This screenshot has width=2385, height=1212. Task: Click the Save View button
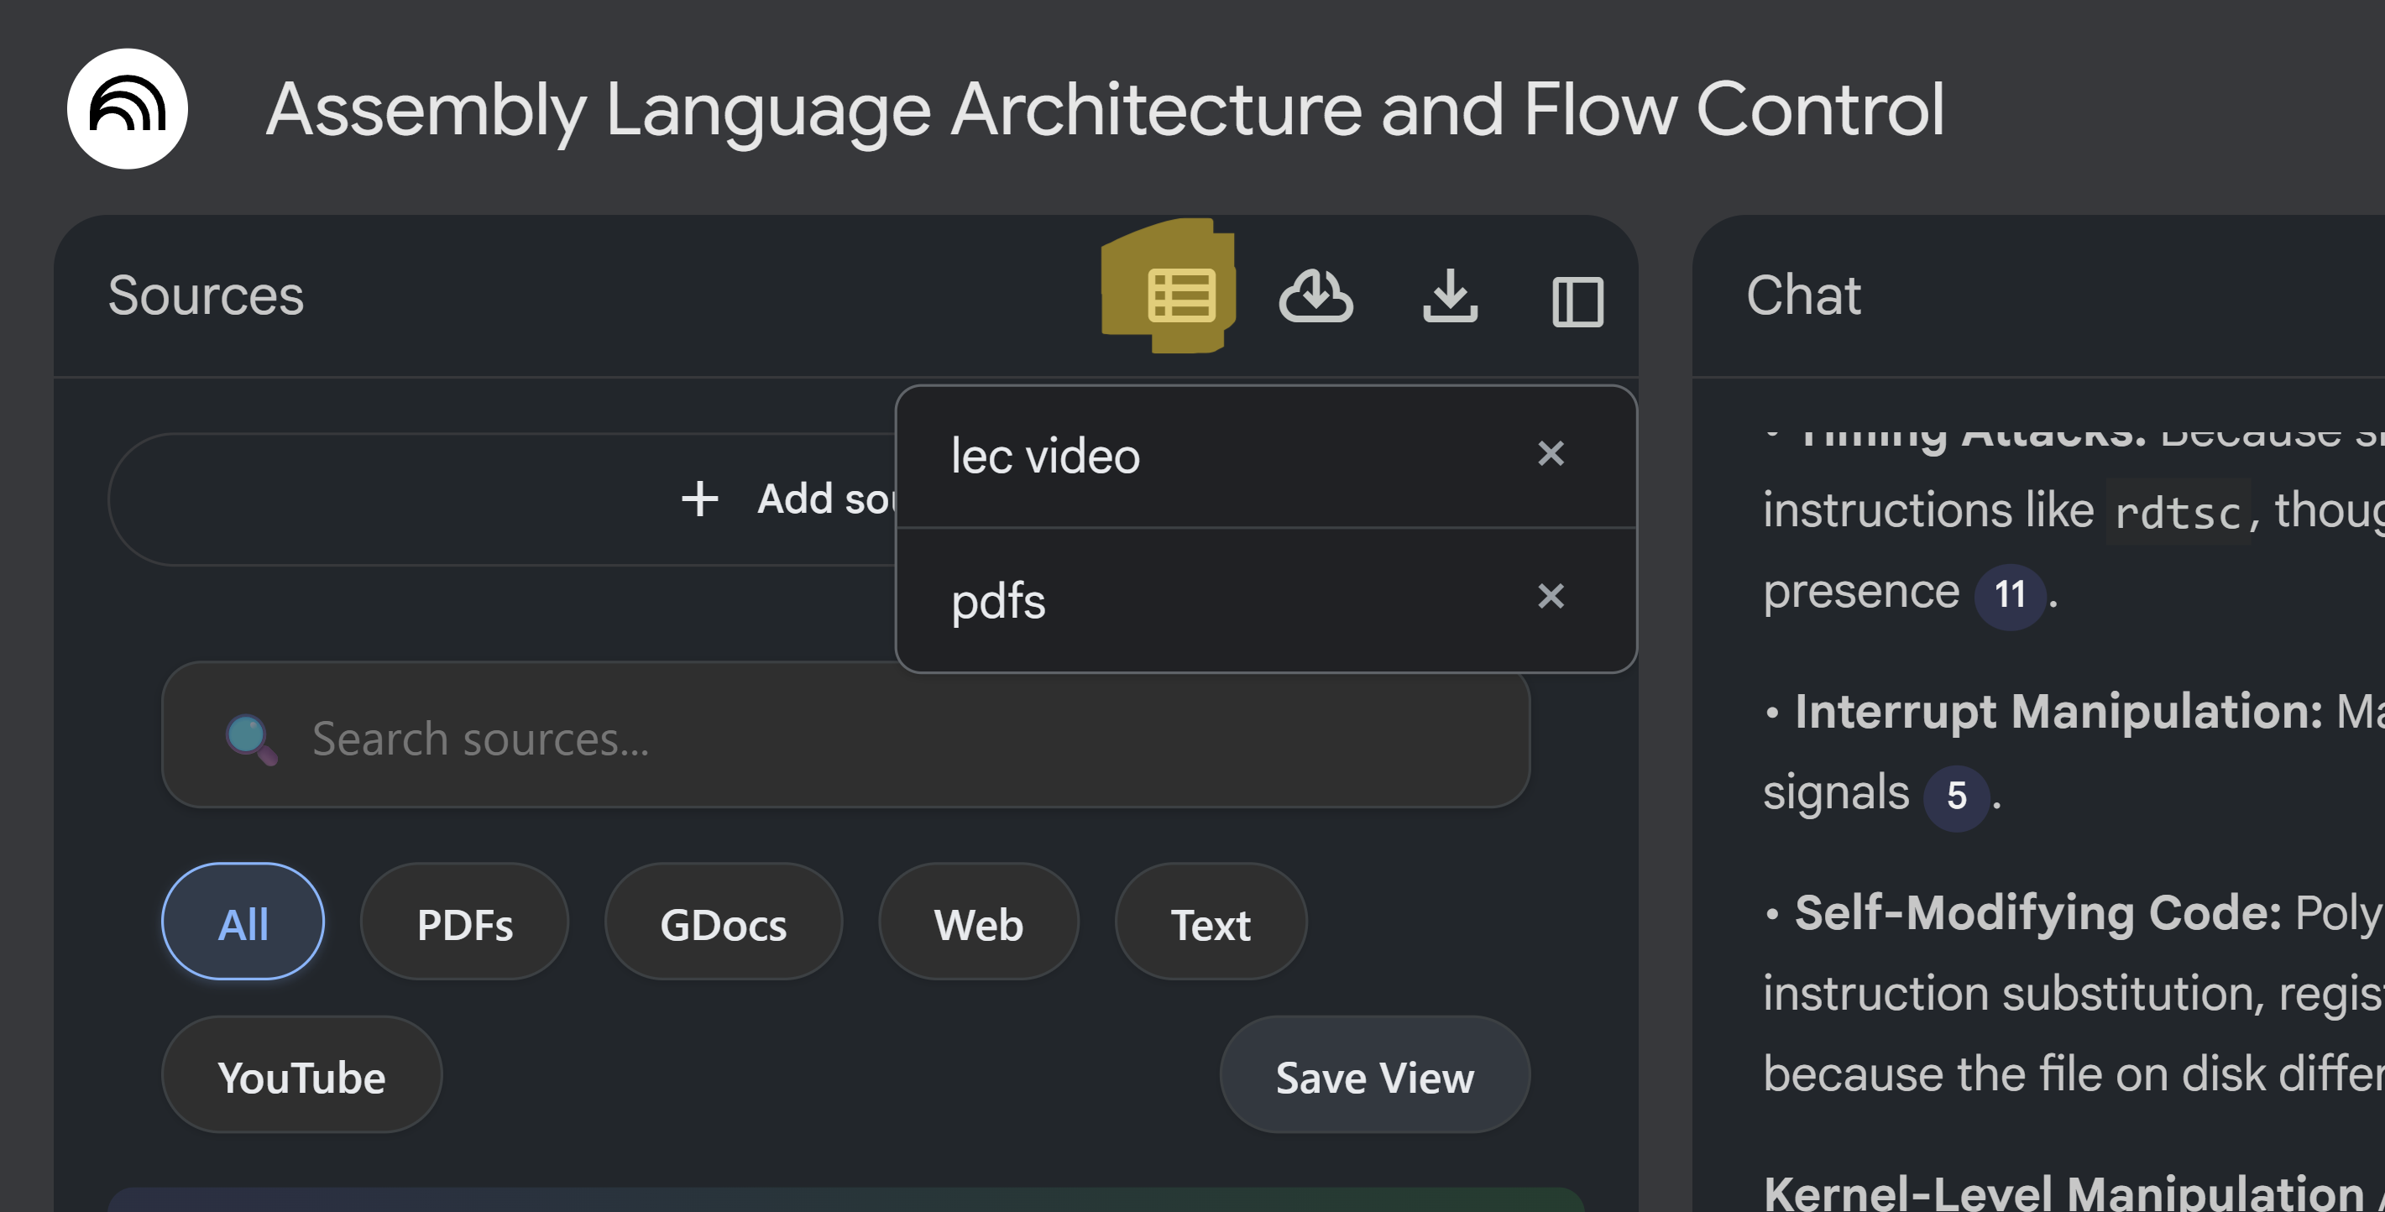pyautogui.click(x=1375, y=1075)
